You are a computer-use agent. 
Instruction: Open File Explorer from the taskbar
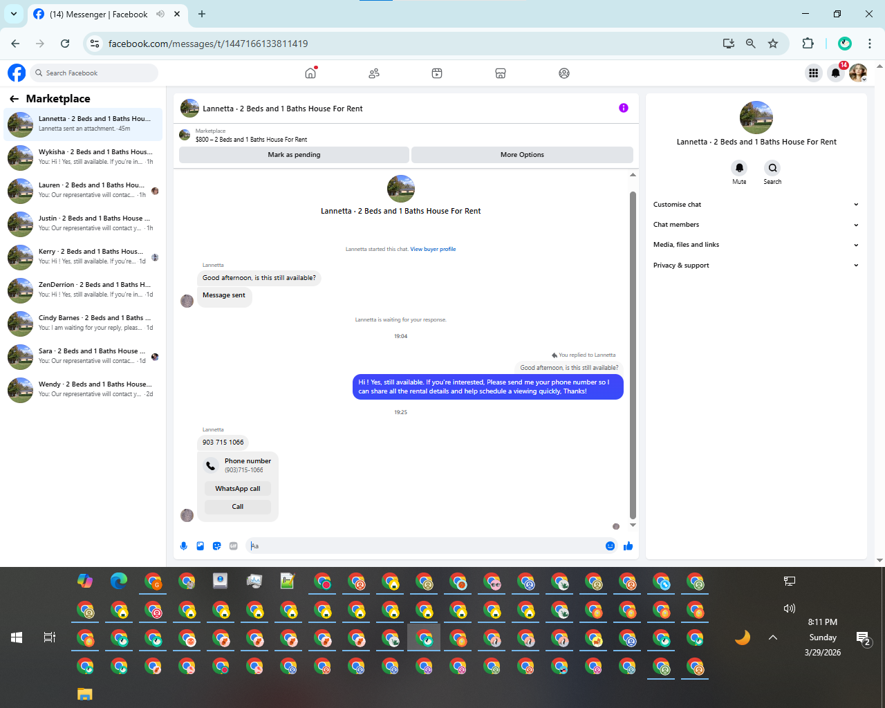point(85,694)
